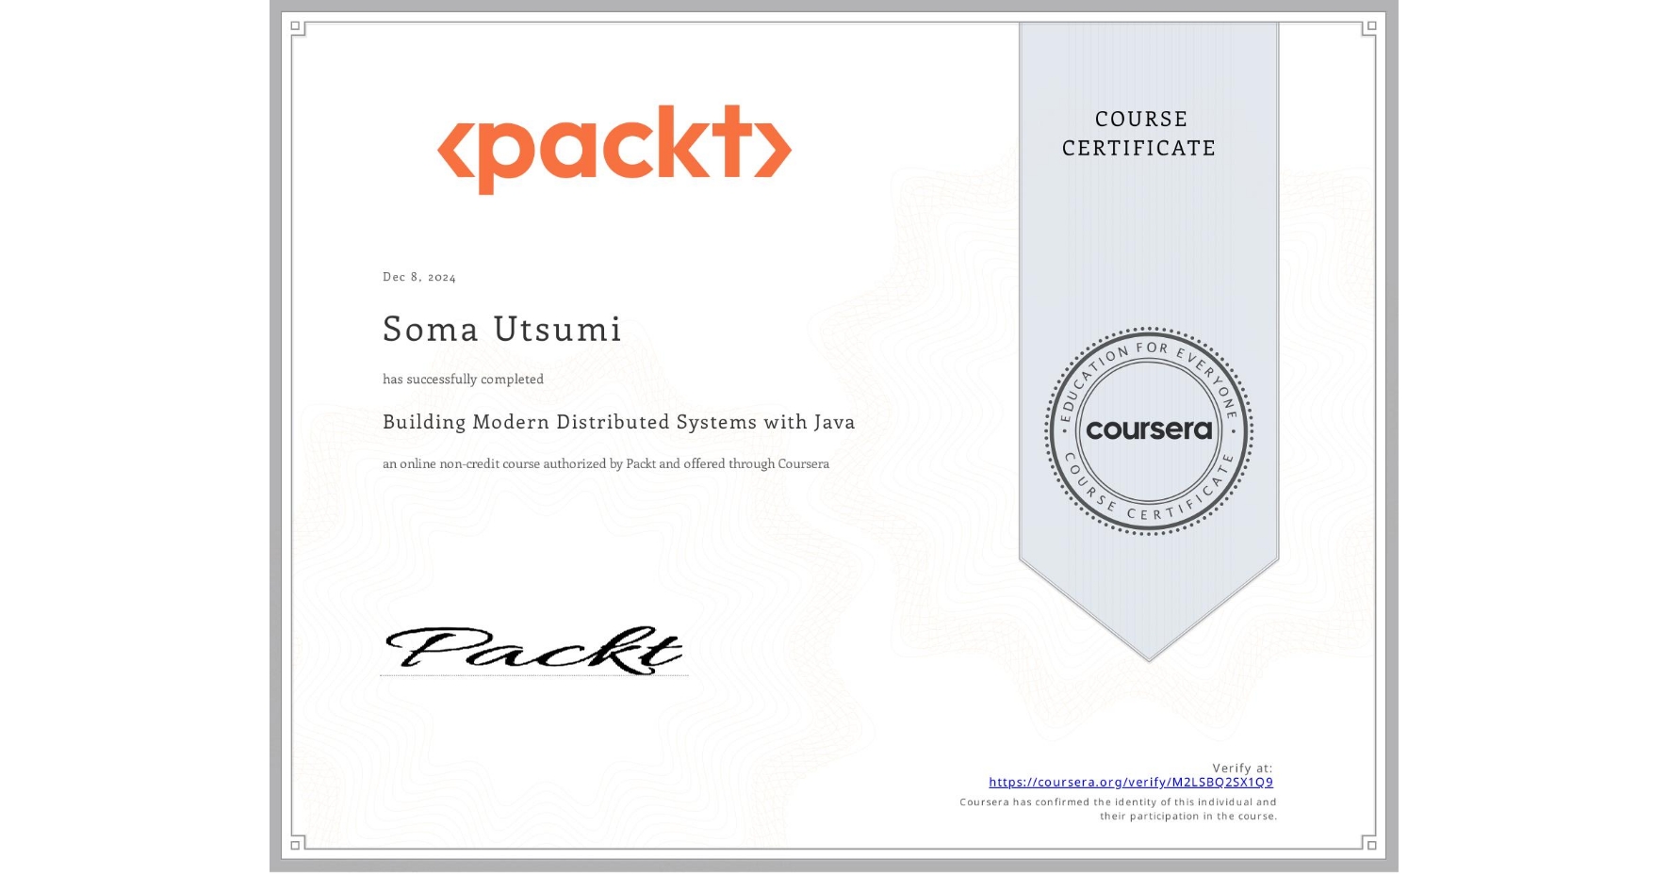
Task: Click the orange Packt logo
Action: (614, 149)
